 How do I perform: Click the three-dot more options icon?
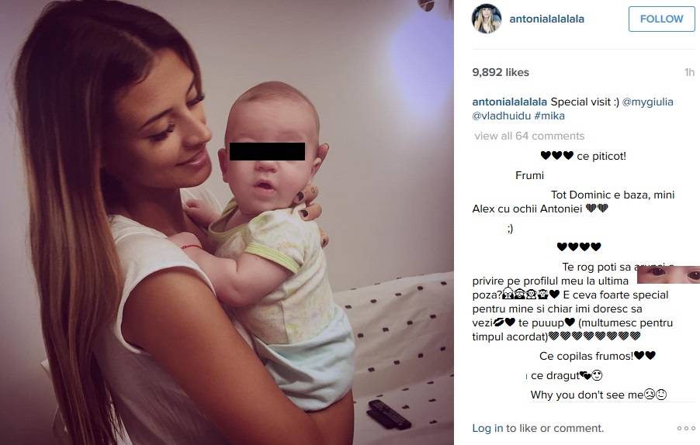pyautogui.click(x=686, y=429)
